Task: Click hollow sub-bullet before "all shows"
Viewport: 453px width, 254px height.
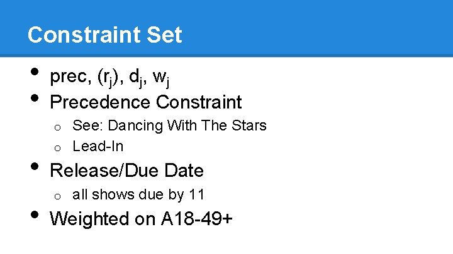Action: point(57,196)
